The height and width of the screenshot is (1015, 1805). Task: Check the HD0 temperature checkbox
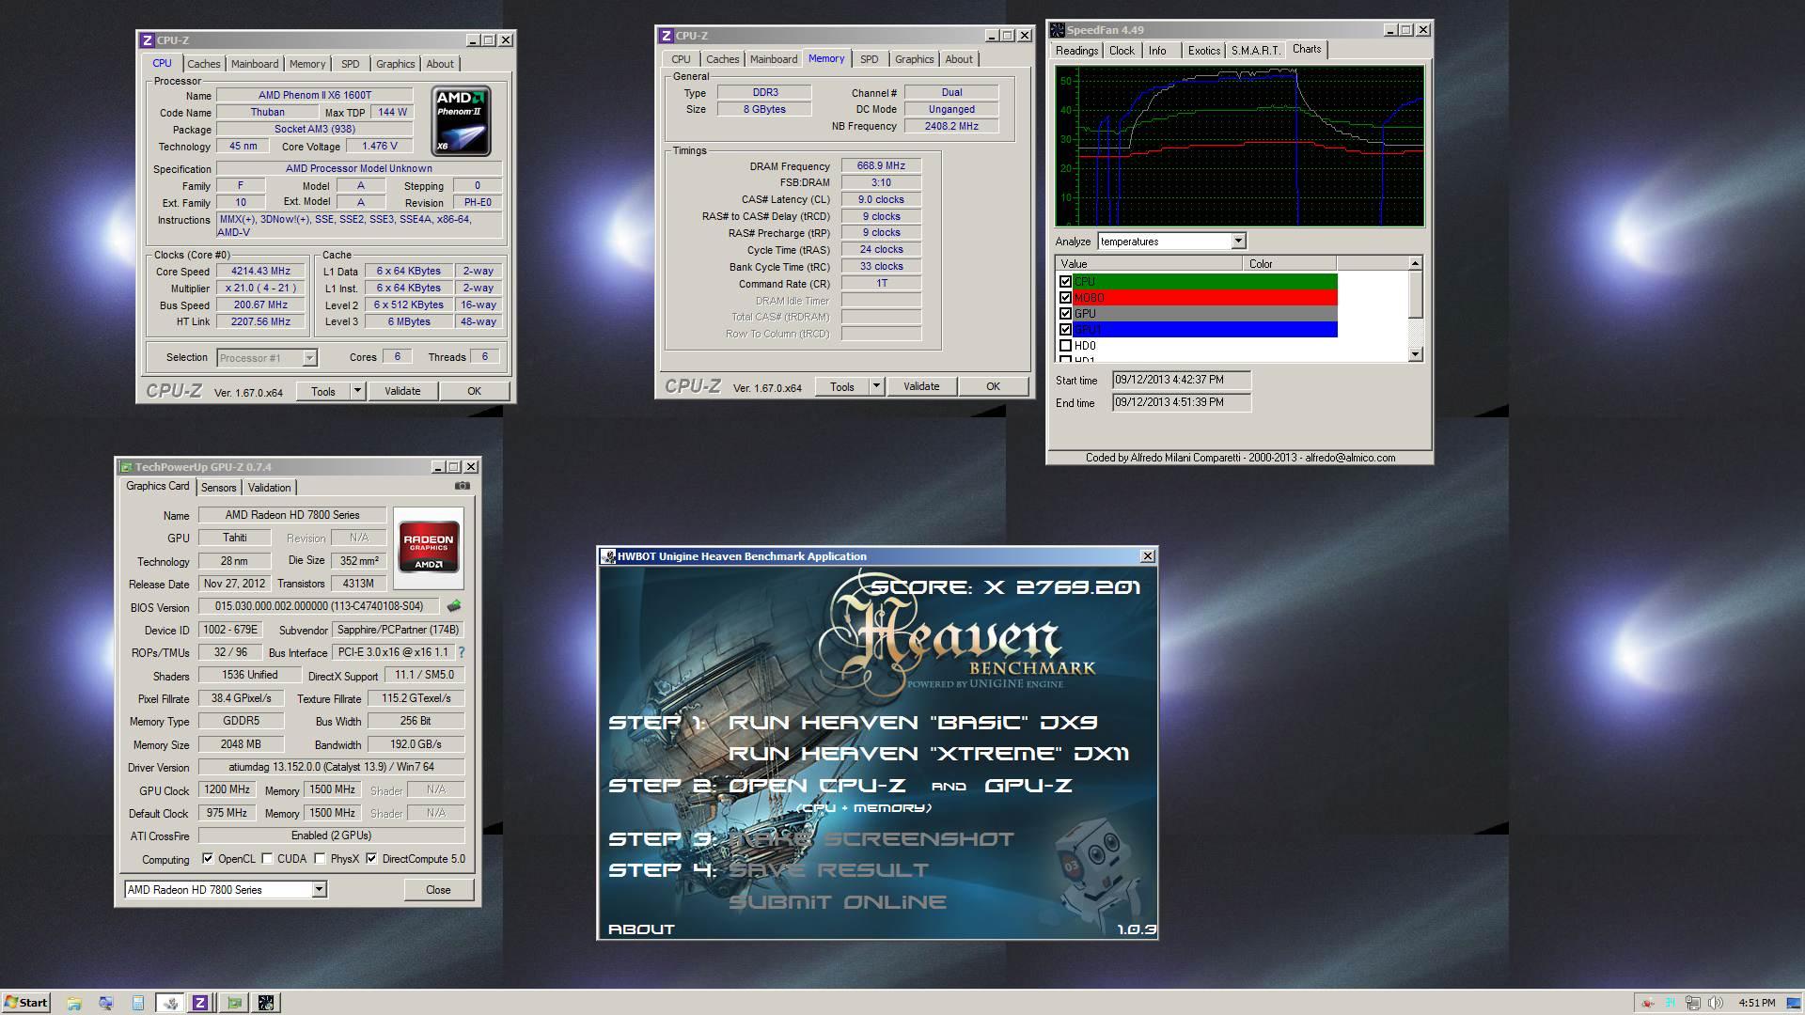click(1065, 345)
